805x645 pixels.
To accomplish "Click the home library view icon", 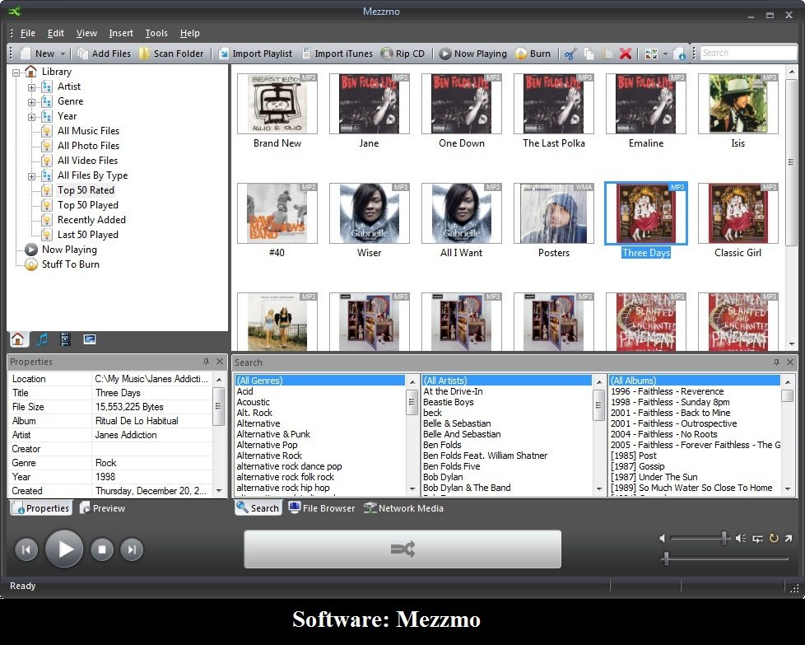I will [x=17, y=339].
